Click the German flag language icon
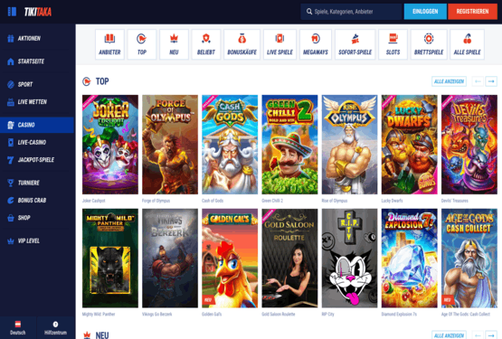The image size is (502, 339). coord(18,324)
